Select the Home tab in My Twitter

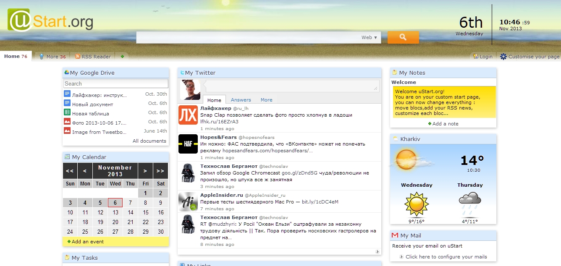click(x=214, y=100)
